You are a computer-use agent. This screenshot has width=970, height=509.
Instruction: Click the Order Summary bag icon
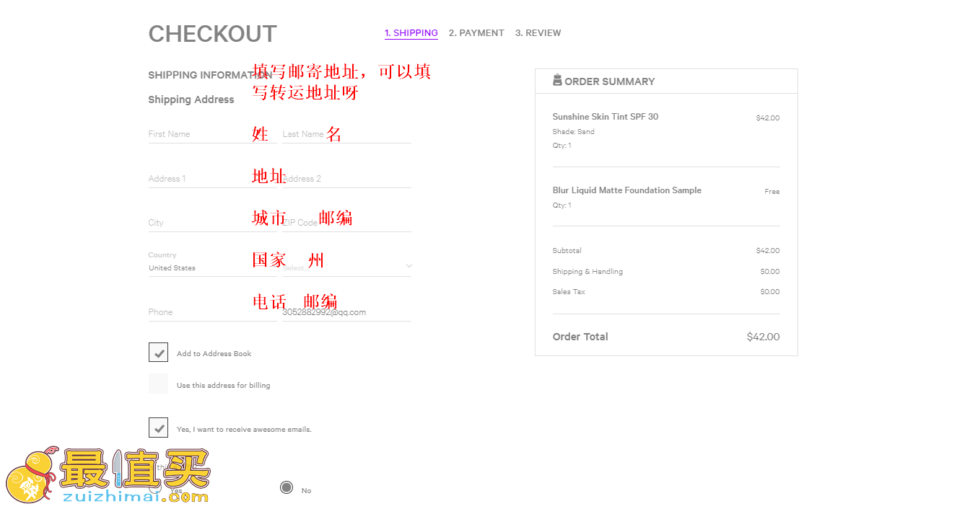tap(557, 80)
